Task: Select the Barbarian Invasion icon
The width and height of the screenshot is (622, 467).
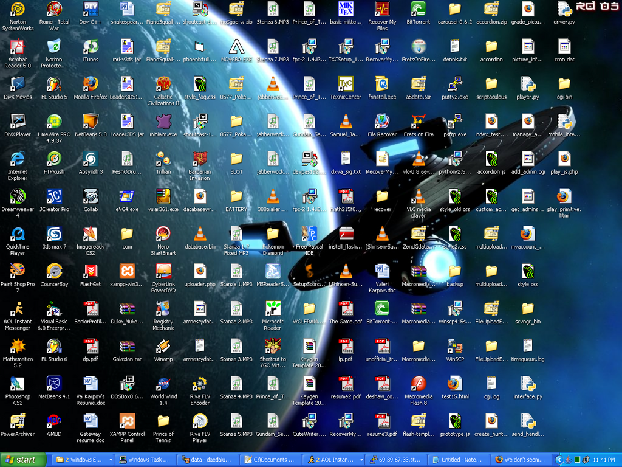Action: 200,166
